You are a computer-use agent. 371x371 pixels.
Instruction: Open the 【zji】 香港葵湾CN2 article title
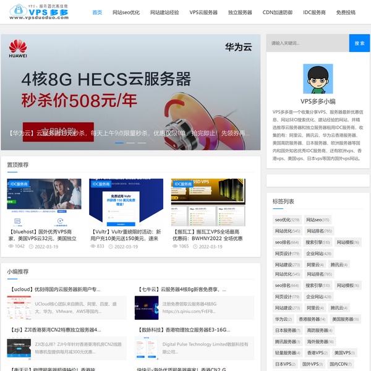coord(54,330)
